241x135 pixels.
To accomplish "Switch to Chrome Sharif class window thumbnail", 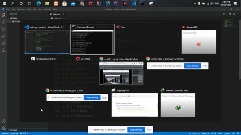I will coord(121,73).
